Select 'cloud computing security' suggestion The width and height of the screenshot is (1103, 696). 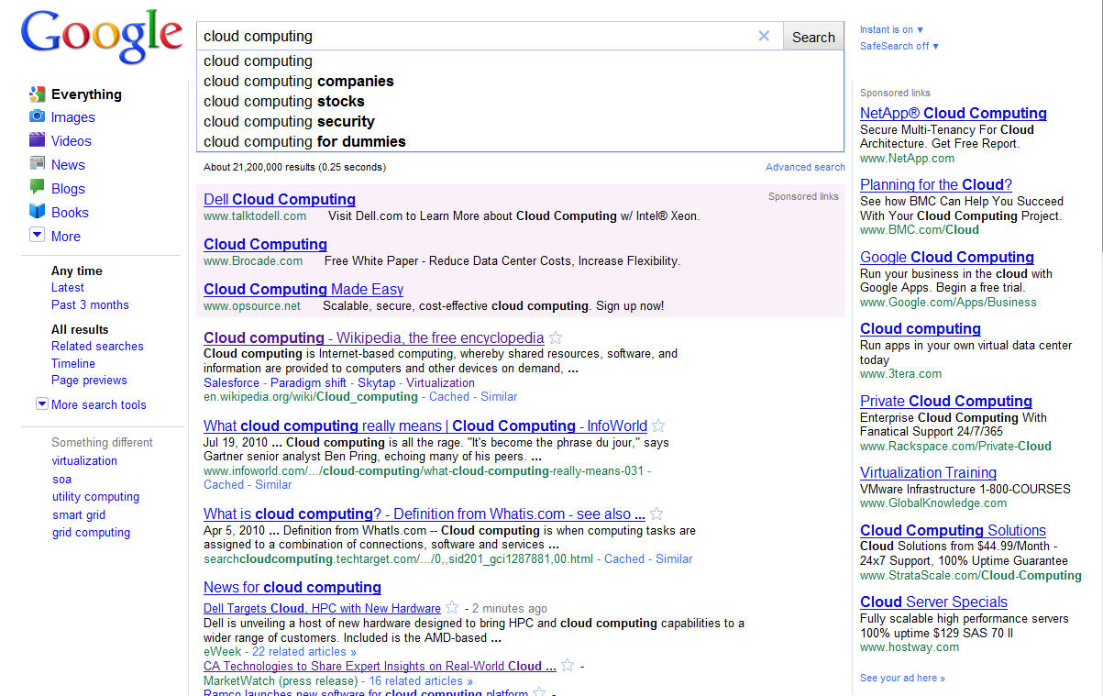click(x=289, y=121)
